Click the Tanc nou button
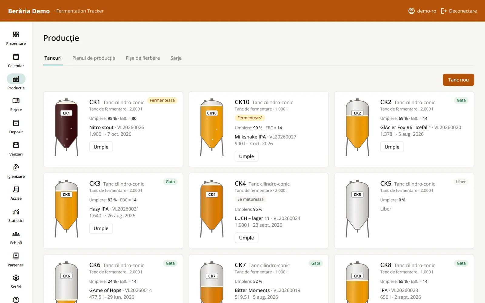This screenshot has height=303, width=485. 458,80
